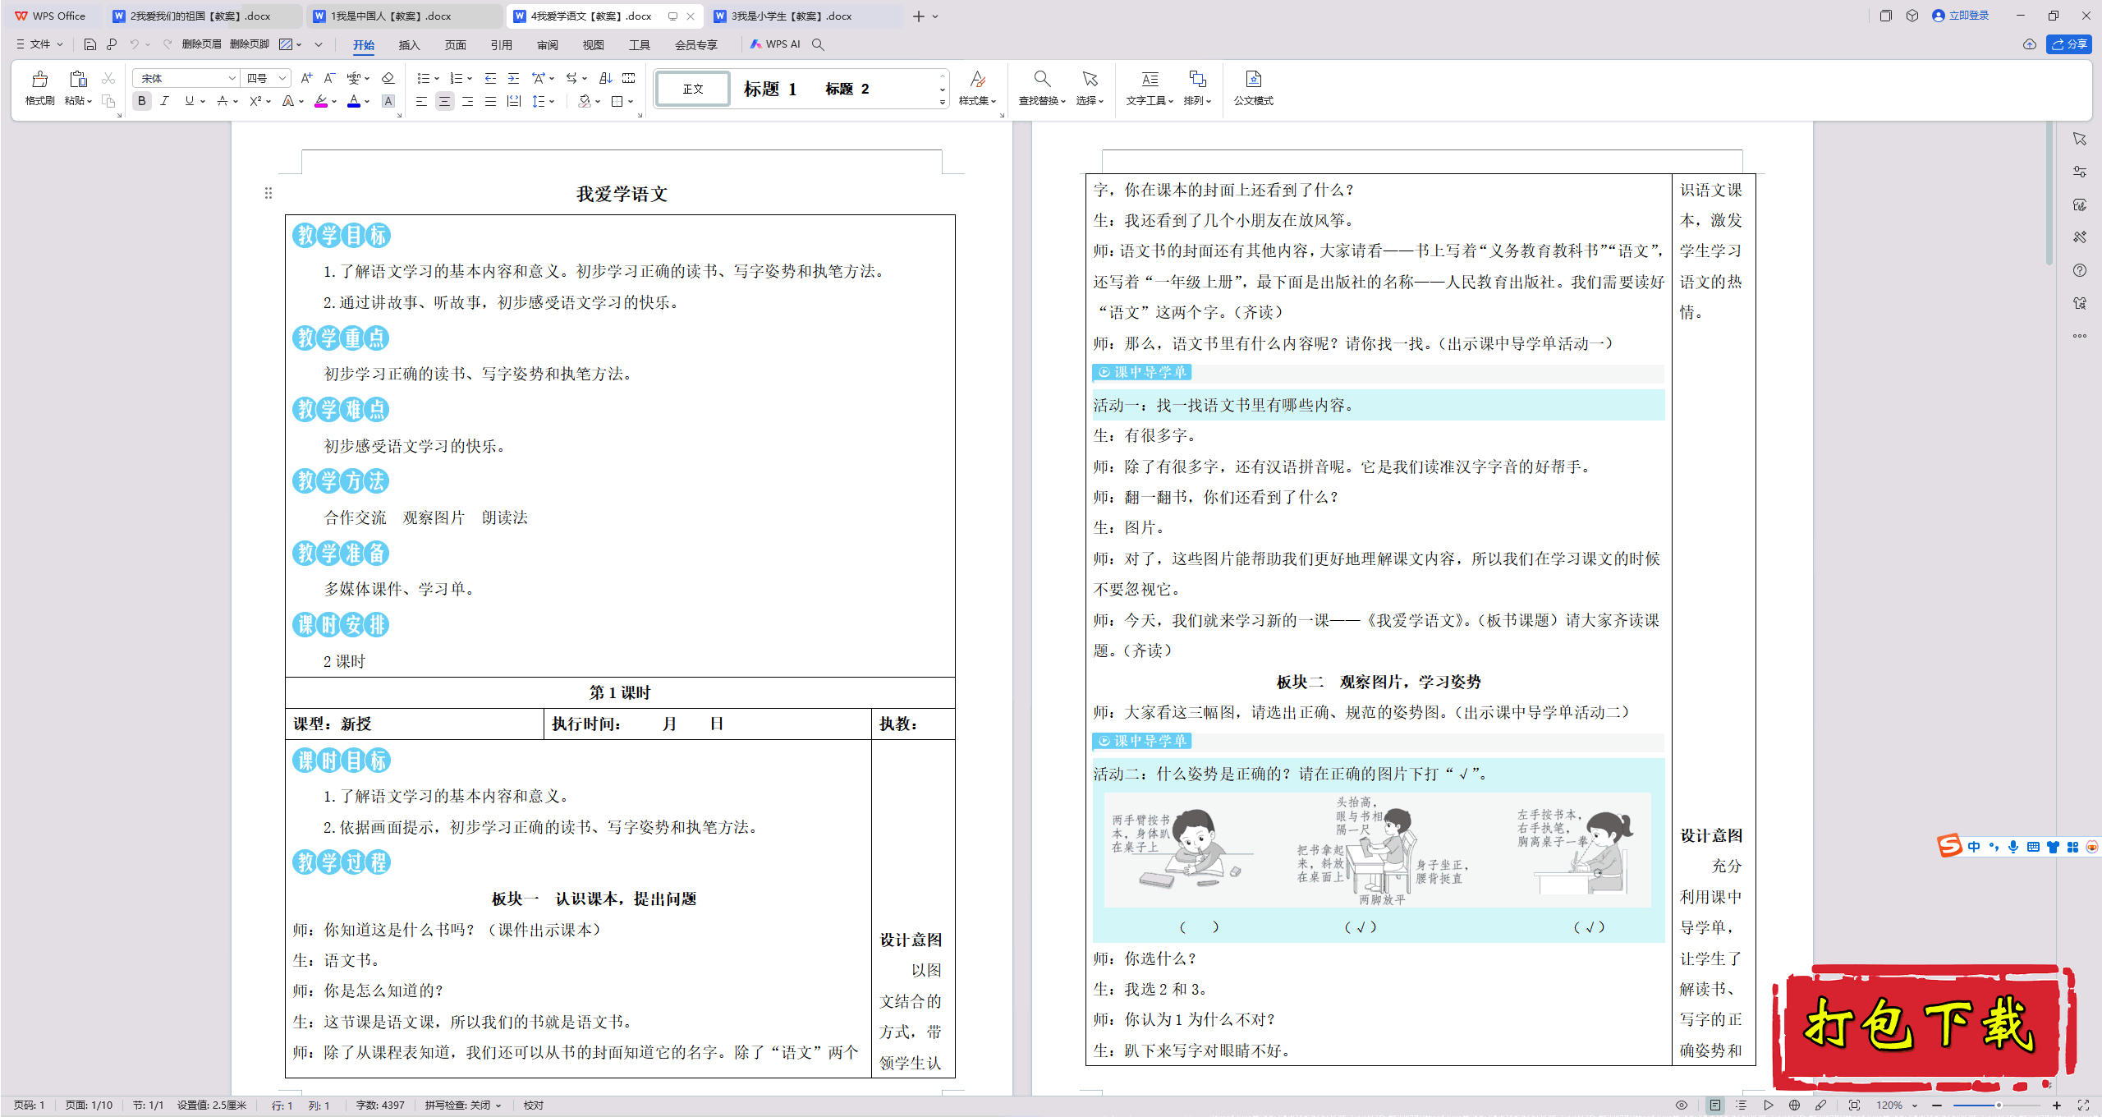Toggle Italic formatting
This screenshot has height=1117, width=2102.
click(x=165, y=101)
